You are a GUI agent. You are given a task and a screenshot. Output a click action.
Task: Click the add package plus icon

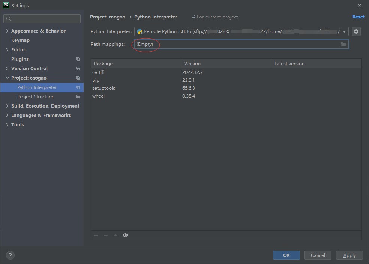tap(96, 235)
